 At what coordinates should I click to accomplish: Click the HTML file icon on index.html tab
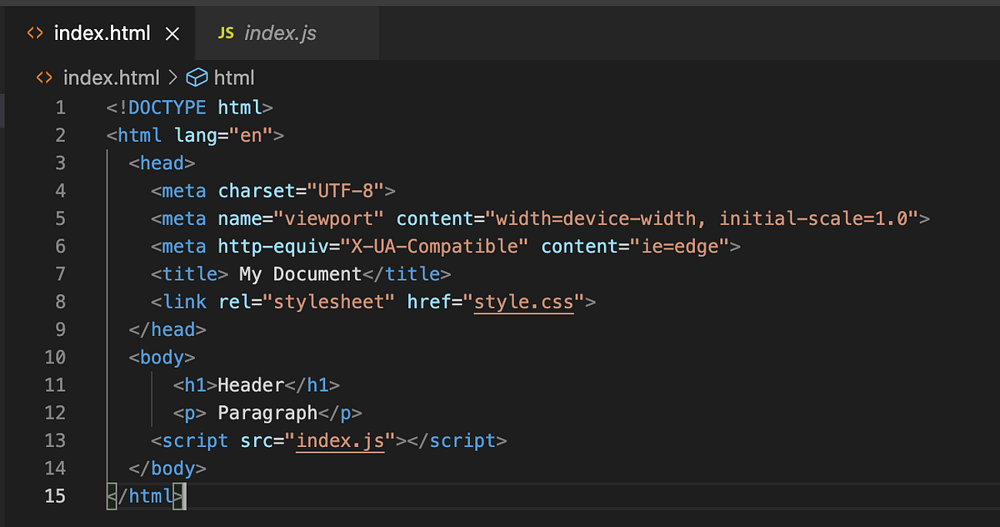(x=34, y=33)
